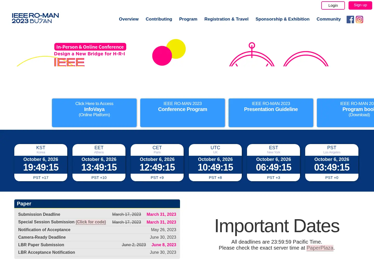Click the pink arch bridge graphic

coord(279,54)
